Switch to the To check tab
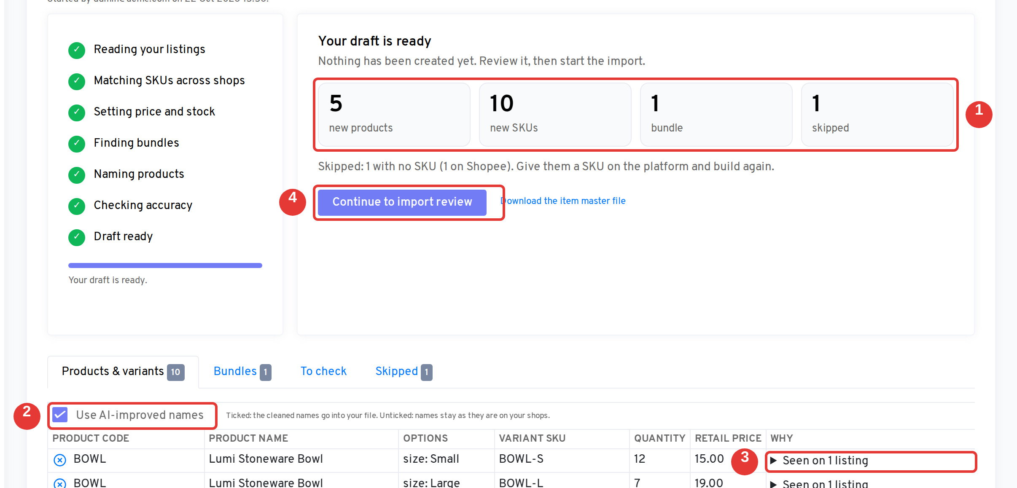Image resolution: width=1017 pixels, height=488 pixels. pyautogui.click(x=323, y=371)
